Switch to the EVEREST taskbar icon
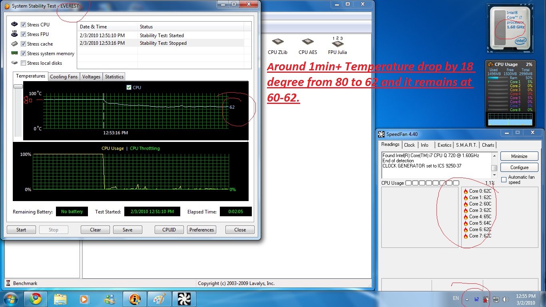The width and height of the screenshot is (546, 307). click(x=135, y=299)
